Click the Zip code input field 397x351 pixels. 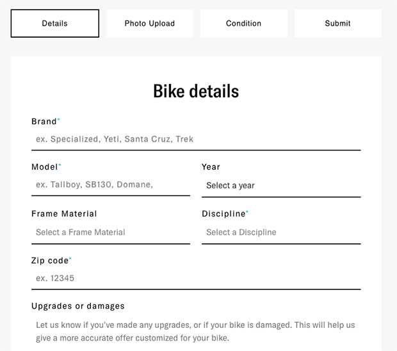(x=196, y=278)
